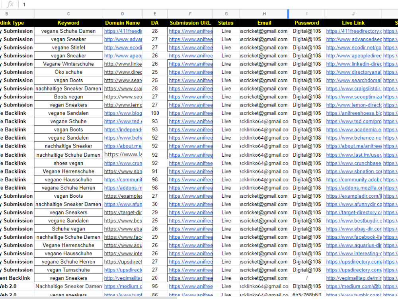Image resolution: width=398 pixels, height=299 pixels.
Task: Select the keyword cell 'Öko schuhe'
Action: click(x=68, y=72)
